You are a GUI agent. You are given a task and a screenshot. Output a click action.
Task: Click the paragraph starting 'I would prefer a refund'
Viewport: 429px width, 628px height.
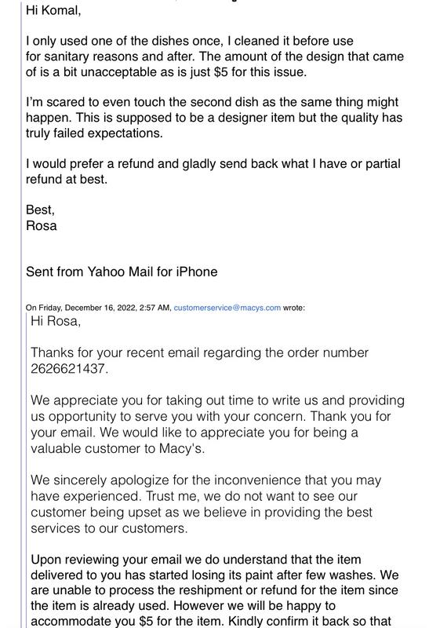213,171
